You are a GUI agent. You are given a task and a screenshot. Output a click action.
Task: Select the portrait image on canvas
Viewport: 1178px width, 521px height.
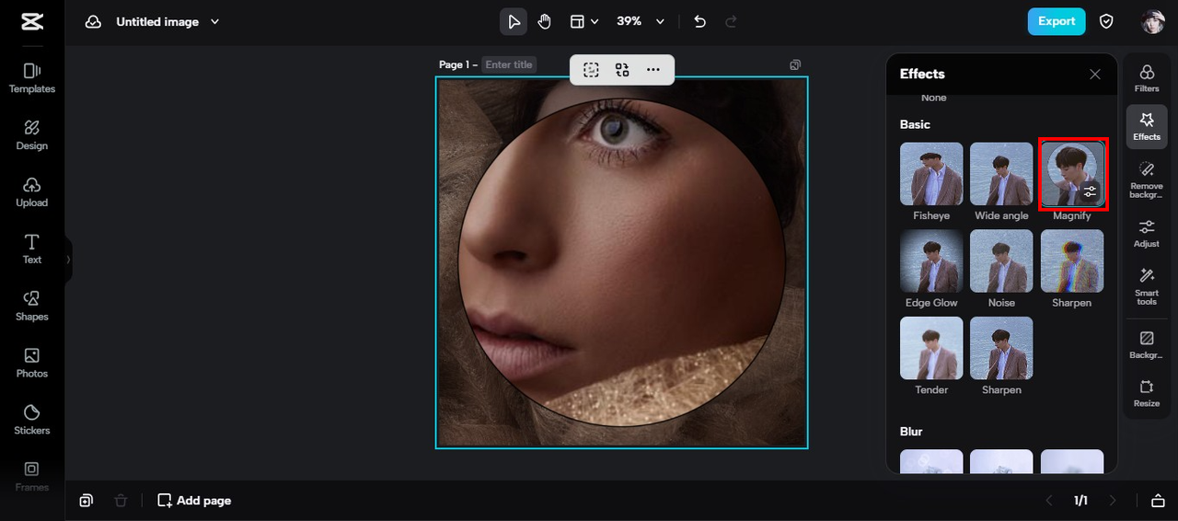click(x=622, y=262)
